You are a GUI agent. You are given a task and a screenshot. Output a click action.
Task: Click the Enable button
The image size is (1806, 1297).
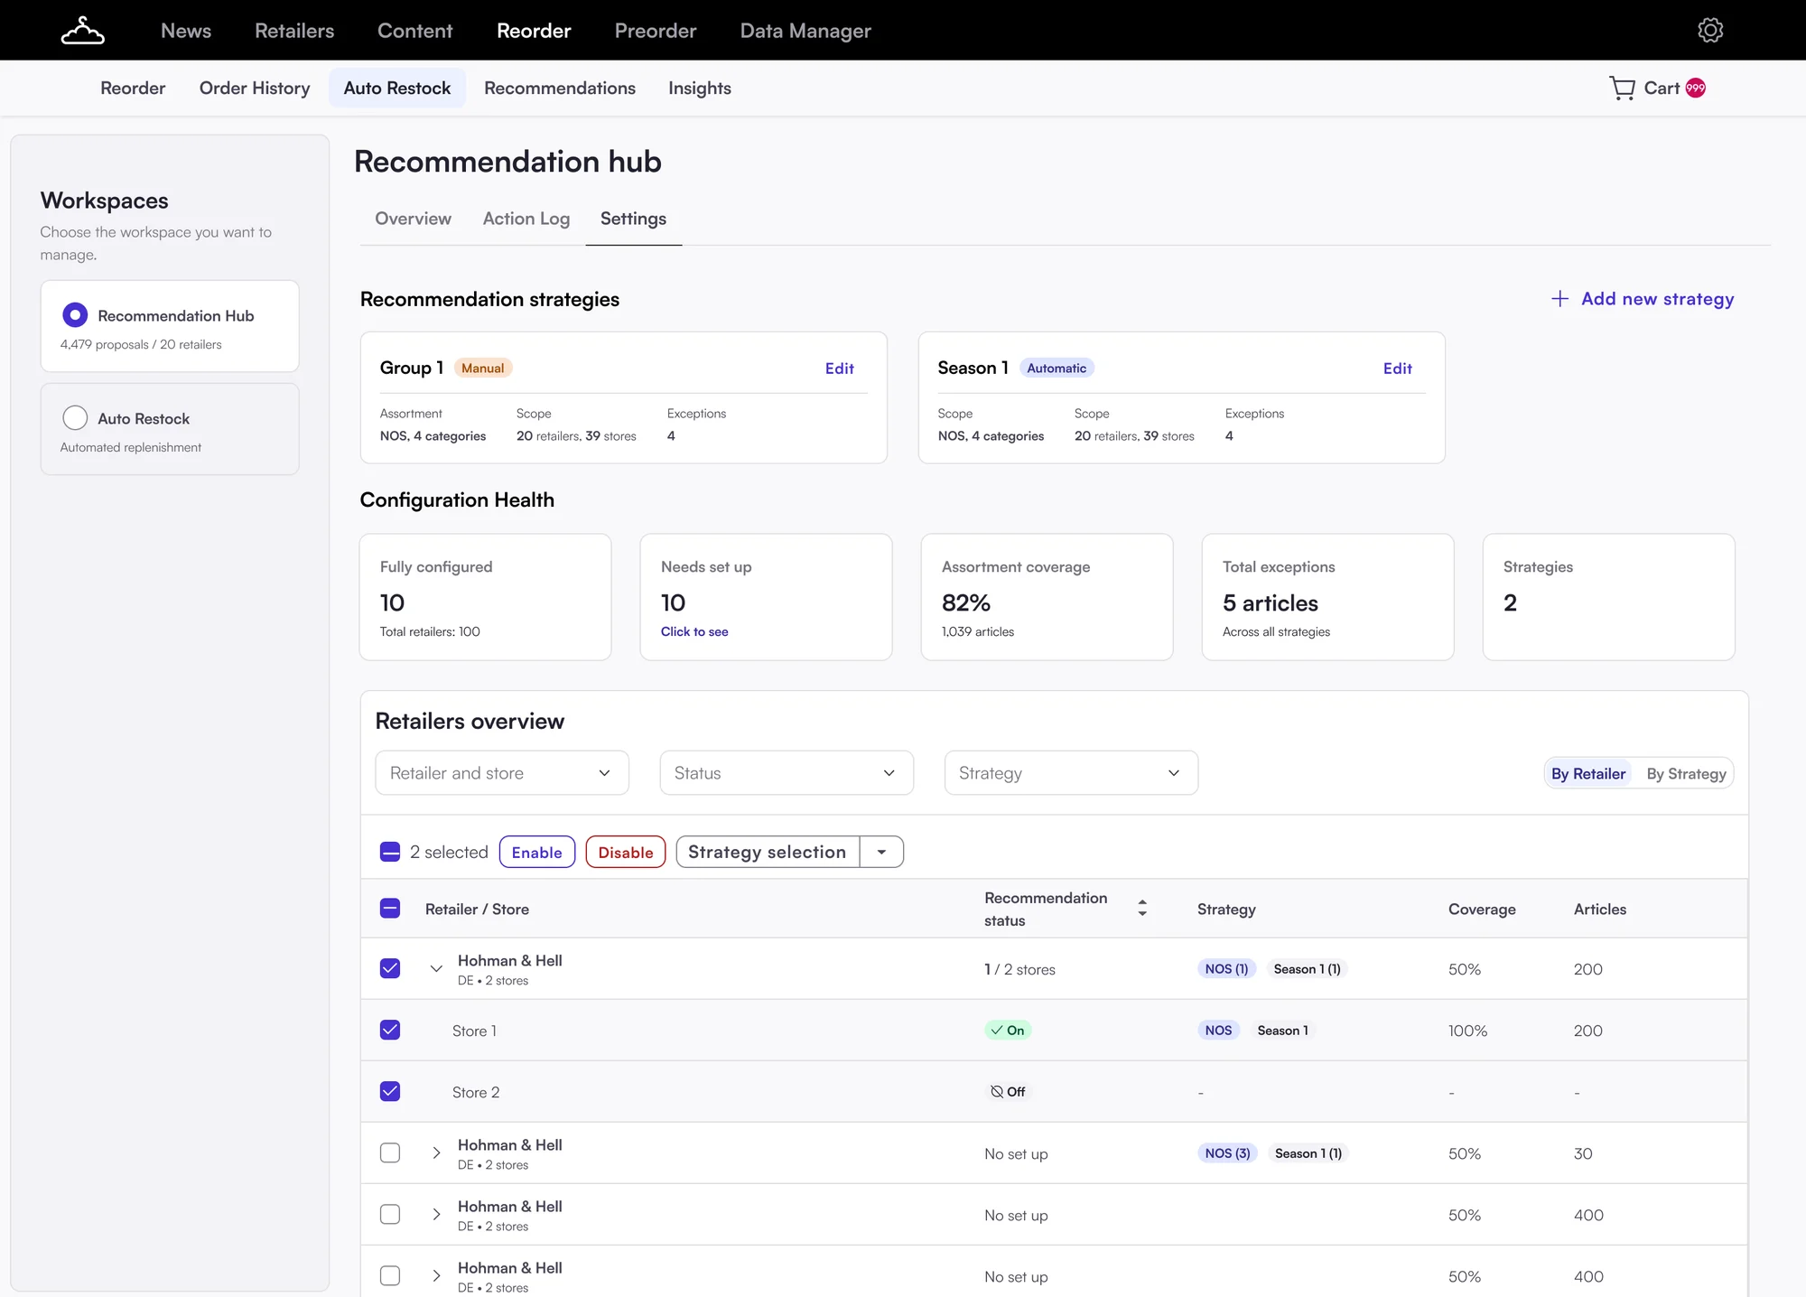click(x=537, y=852)
